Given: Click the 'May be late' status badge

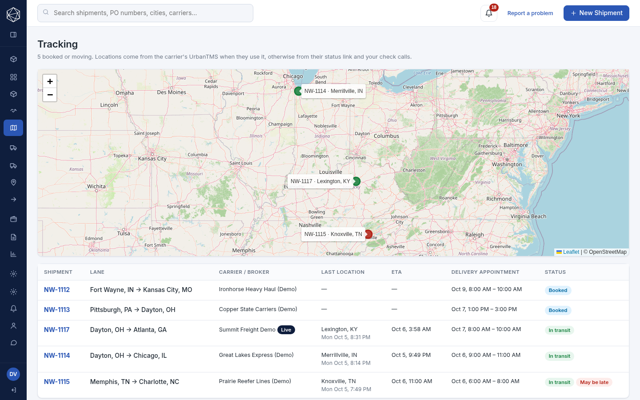Looking at the screenshot, I should 594,382.
